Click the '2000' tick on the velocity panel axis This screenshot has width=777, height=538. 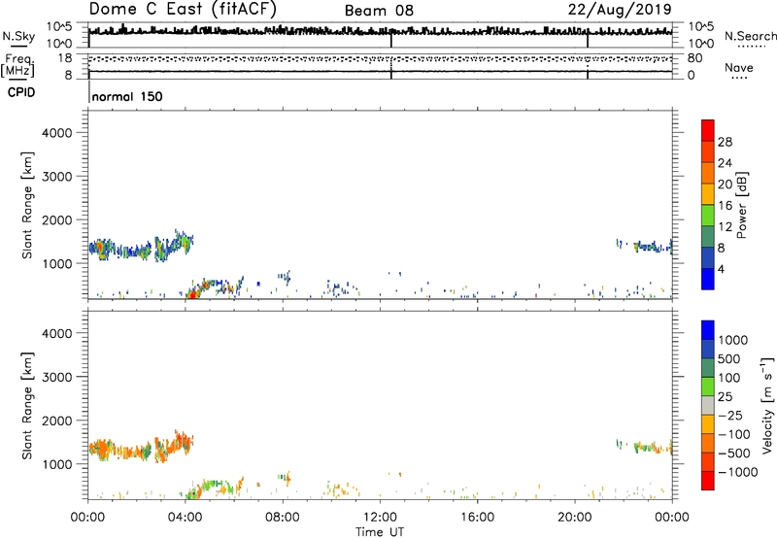pos(57,420)
